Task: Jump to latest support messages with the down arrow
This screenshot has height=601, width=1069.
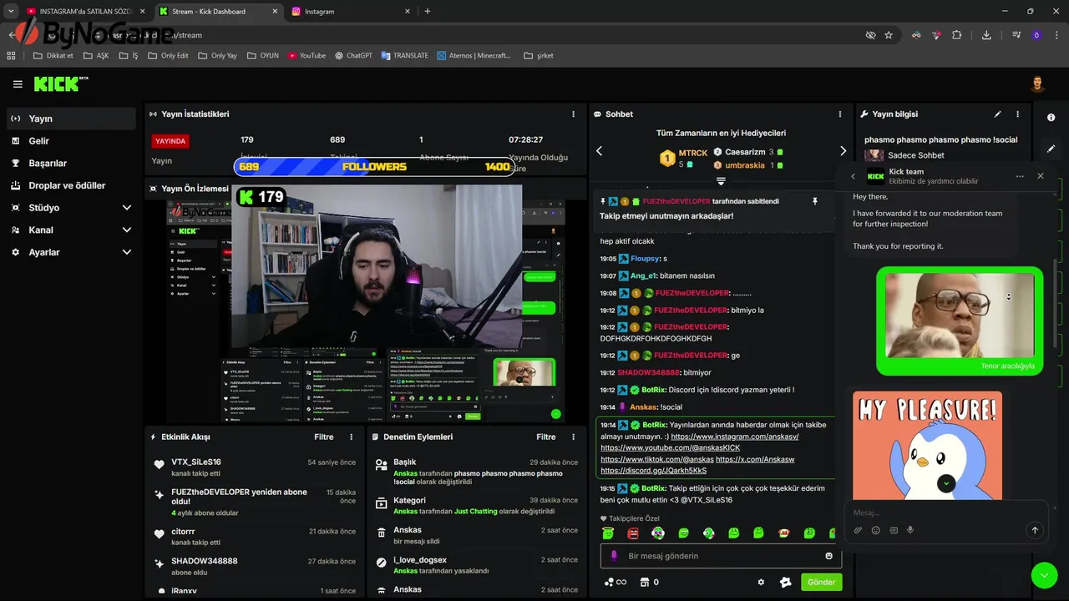Action: pos(946,483)
